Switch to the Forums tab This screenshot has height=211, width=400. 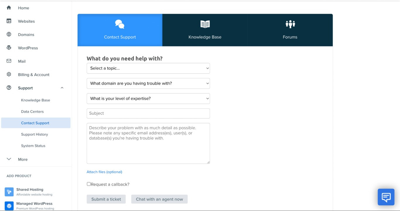tap(290, 30)
